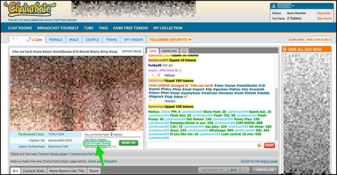Click the #new hashtag in room subject message
337x175 pixels.
point(219,86)
